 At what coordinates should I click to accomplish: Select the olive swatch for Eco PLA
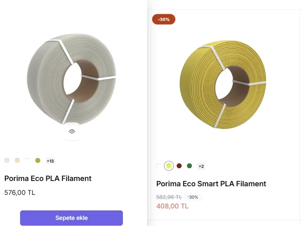tap(38, 160)
